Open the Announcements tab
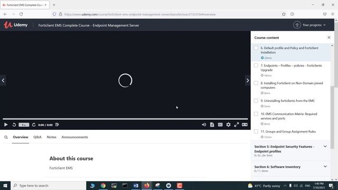The height and width of the screenshot is (190, 338). tap(74, 137)
